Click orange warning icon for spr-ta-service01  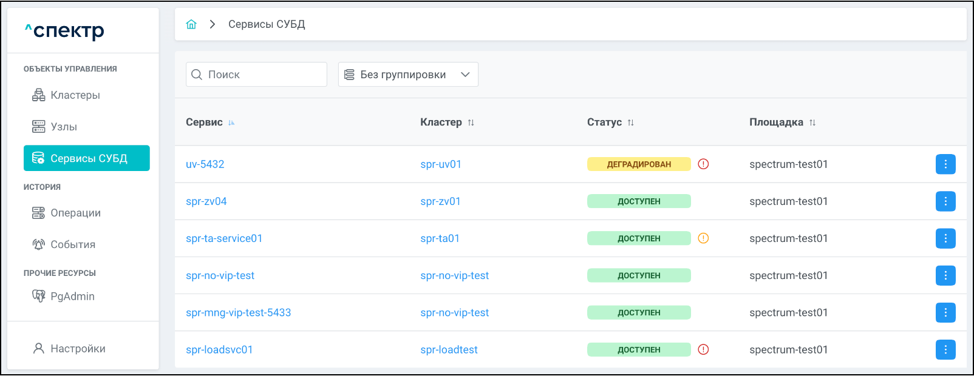(x=703, y=238)
